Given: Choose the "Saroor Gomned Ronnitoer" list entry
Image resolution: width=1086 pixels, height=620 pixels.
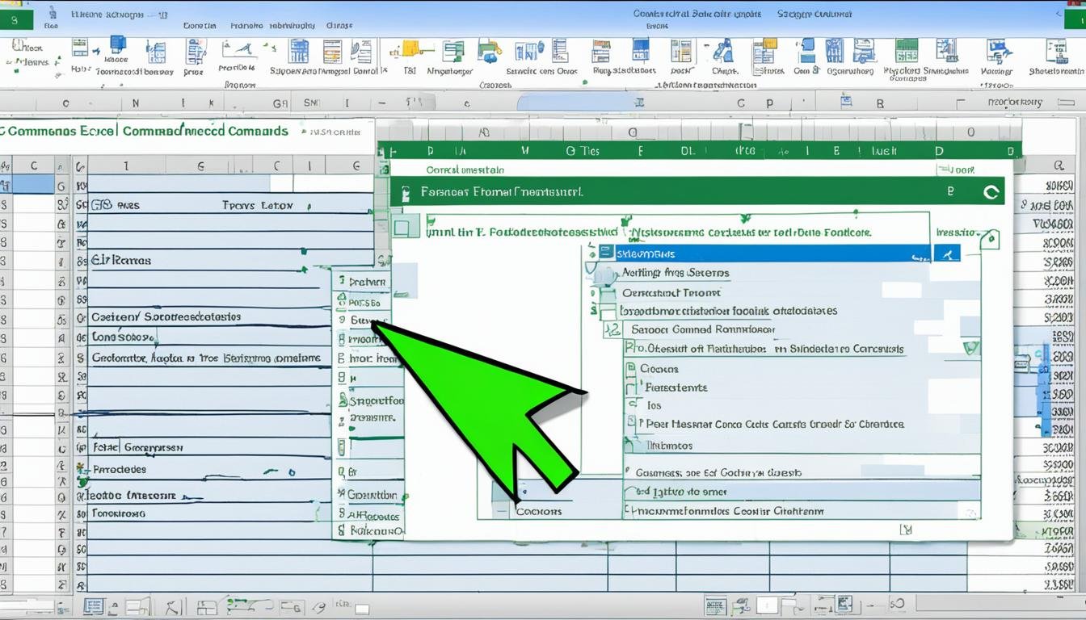Looking at the screenshot, I should pyautogui.click(x=703, y=329).
